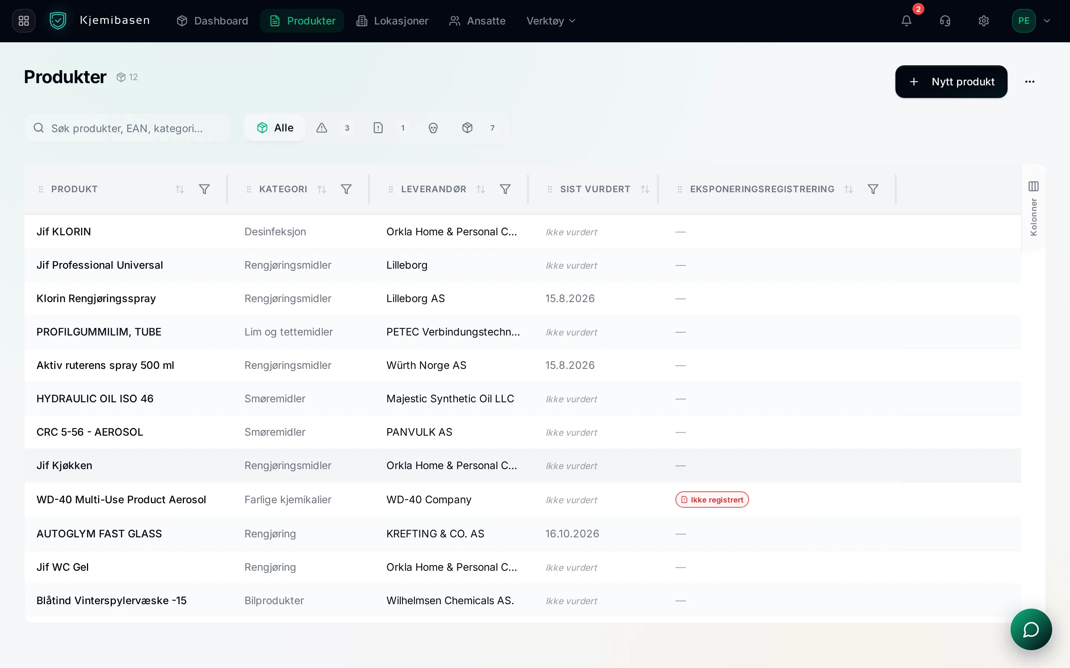The image size is (1070, 668).
Task: Click the WD-40 Company supplier cell
Action: click(x=429, y=500)
